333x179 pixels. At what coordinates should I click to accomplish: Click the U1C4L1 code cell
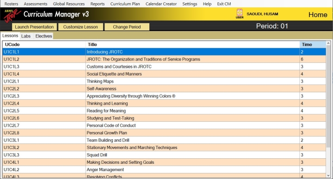coord(44,162)
